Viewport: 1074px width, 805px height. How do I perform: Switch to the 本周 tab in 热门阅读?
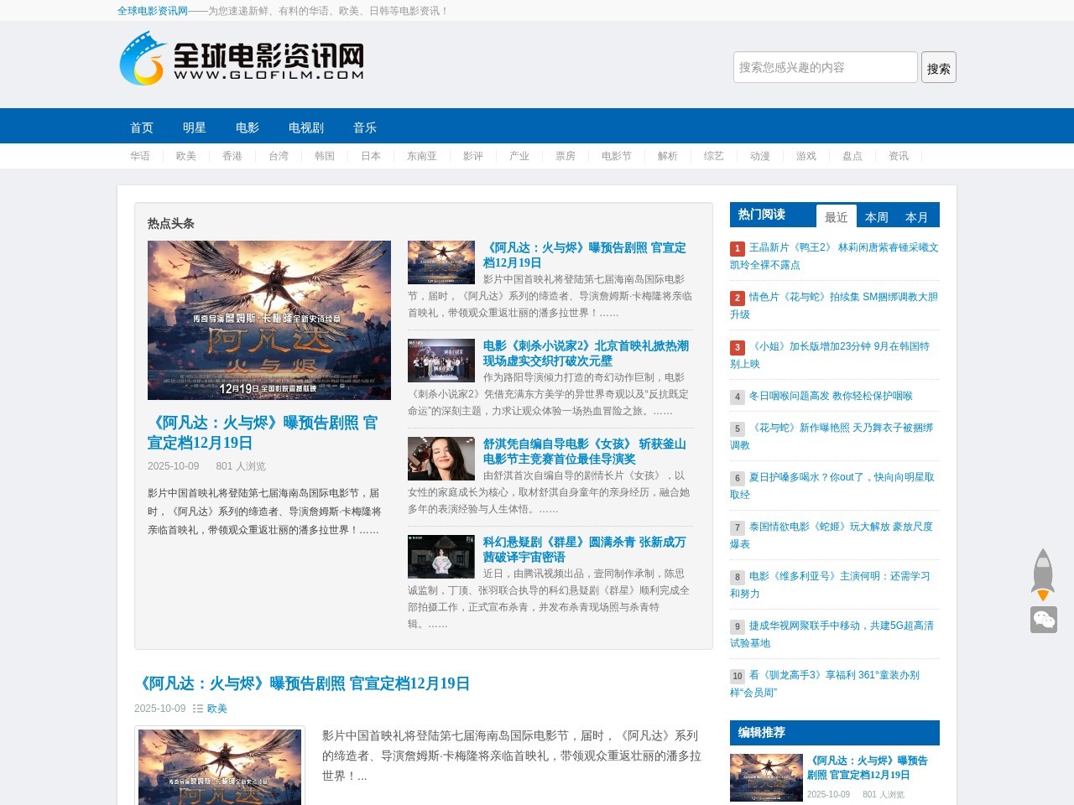click(876, 217)
